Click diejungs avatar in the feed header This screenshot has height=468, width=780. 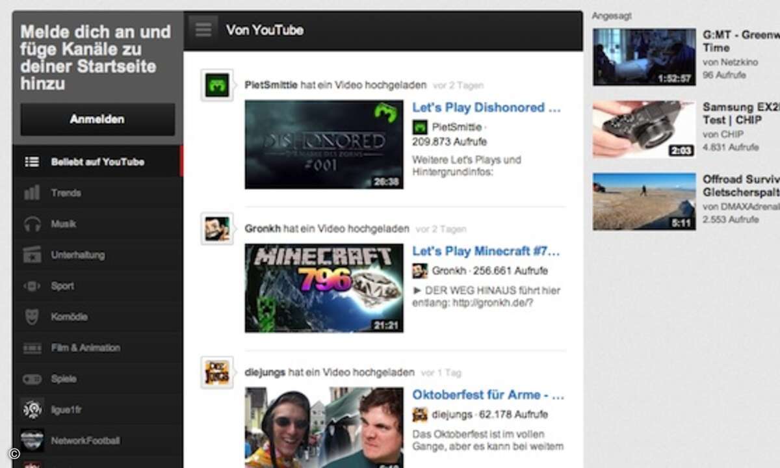(x=216, y=372)
